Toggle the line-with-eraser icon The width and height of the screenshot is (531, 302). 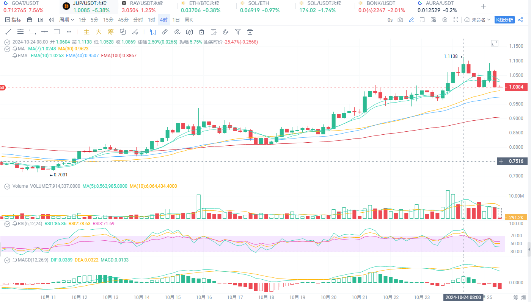[135, 32]
